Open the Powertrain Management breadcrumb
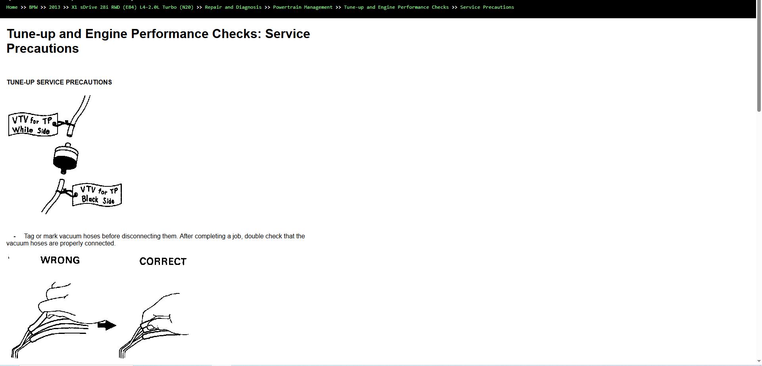 click(303, 7)
